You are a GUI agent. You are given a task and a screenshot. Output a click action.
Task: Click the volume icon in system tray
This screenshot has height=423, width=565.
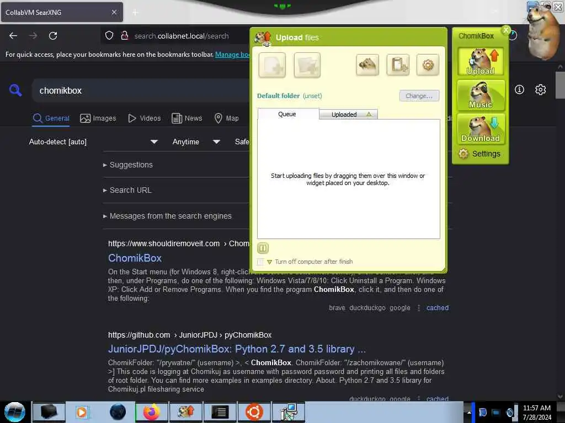510,412
